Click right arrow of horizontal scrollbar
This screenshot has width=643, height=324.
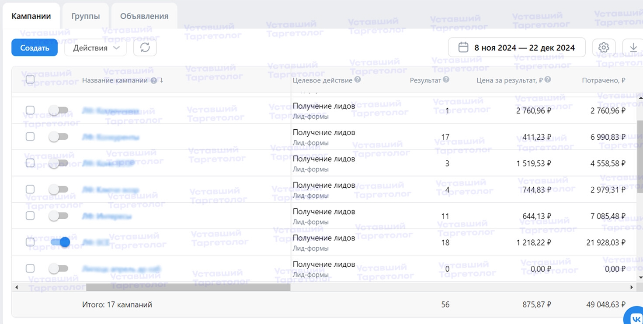(631, 287)
